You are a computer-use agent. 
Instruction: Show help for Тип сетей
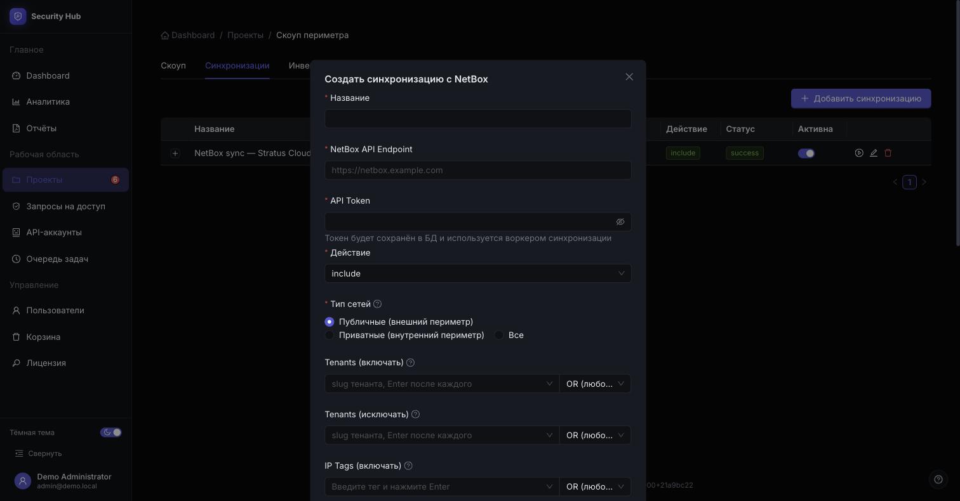pyautogui.click(x=378, y=304)
